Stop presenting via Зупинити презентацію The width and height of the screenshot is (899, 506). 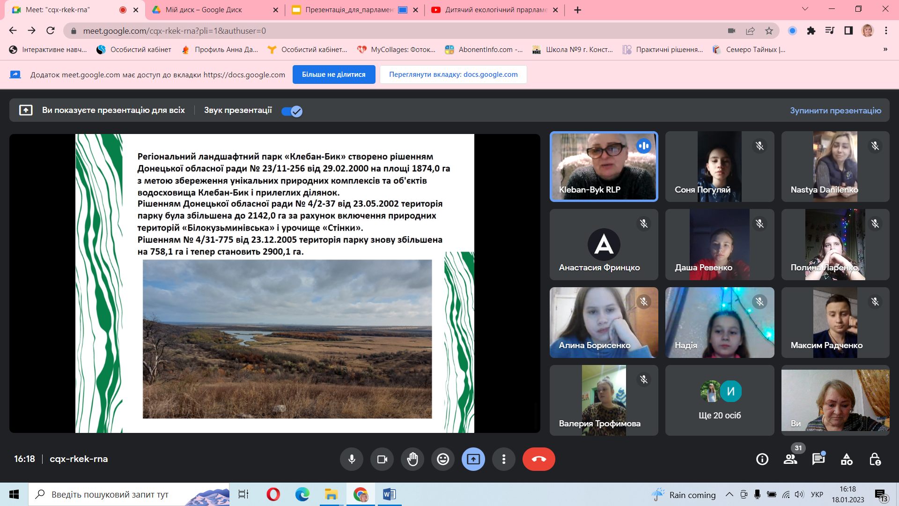coord(835,111)
